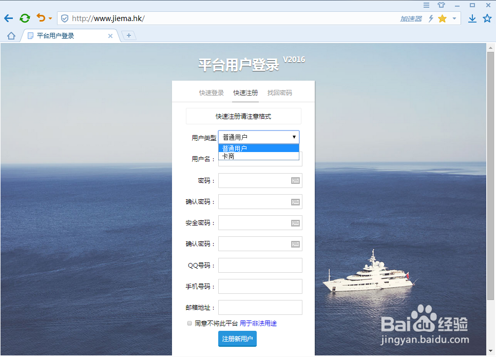Close the 平台用户登录 tab

click(110, 36)
